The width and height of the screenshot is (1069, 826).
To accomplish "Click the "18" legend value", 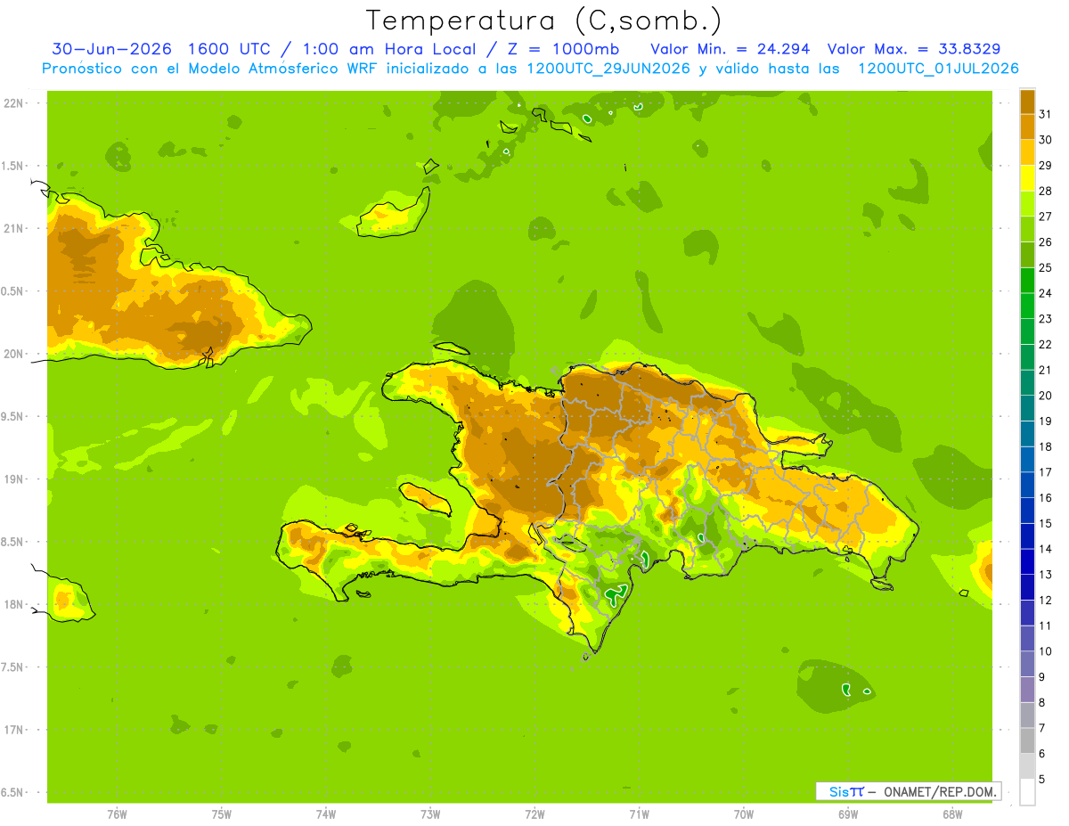I will click(x=1046, y=446).
